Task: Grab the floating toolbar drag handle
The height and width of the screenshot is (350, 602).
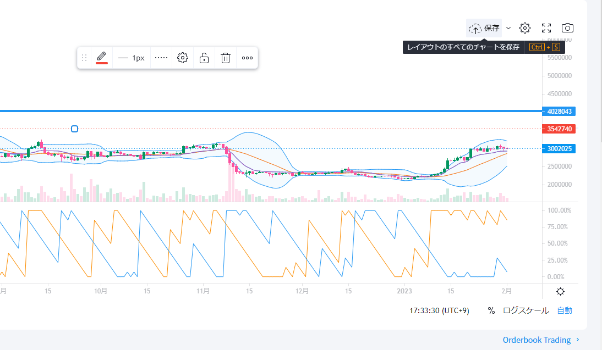Action: pos(84,58)
